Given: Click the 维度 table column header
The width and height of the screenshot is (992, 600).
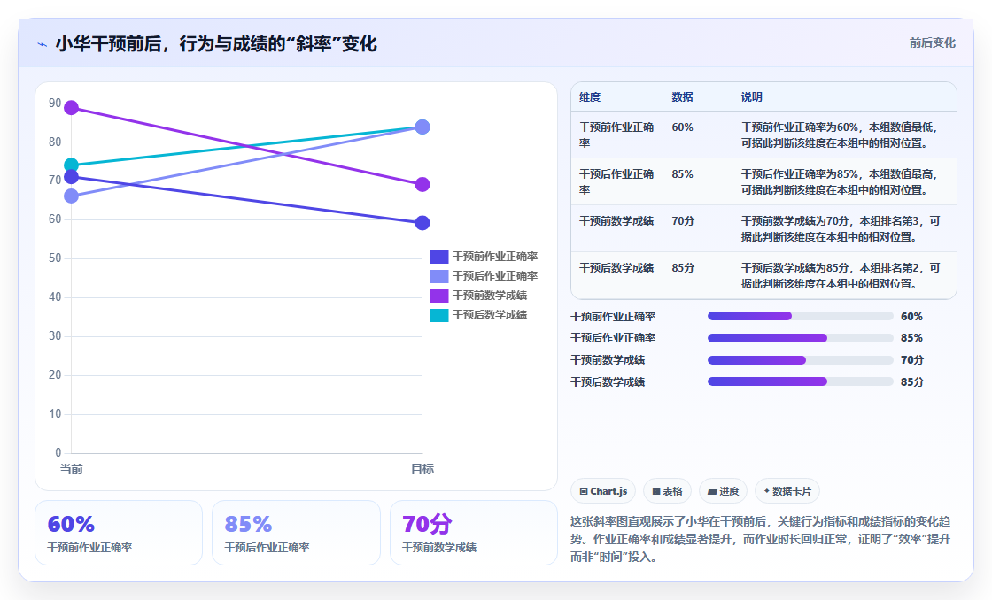Looking at the screenshot, I should [590, 97].
